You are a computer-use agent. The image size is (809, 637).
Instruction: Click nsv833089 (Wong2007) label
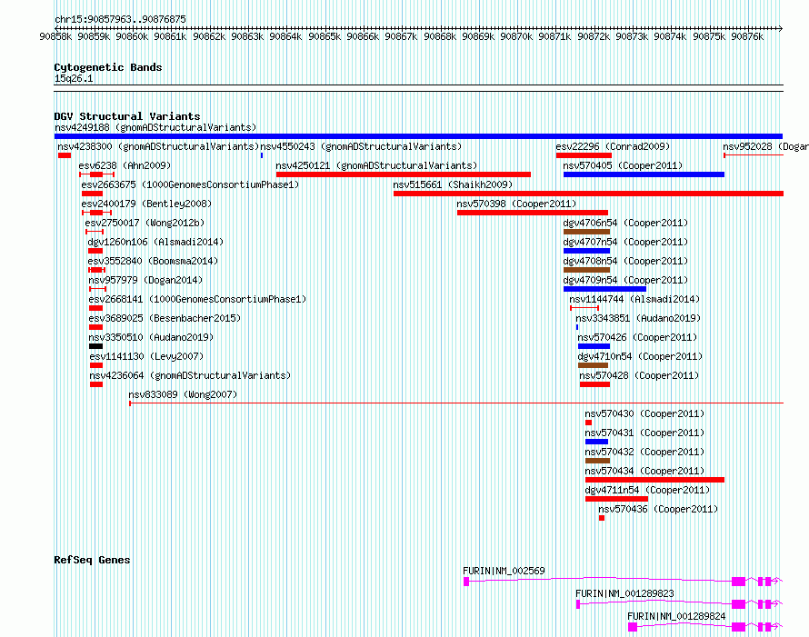click(183, 394)
